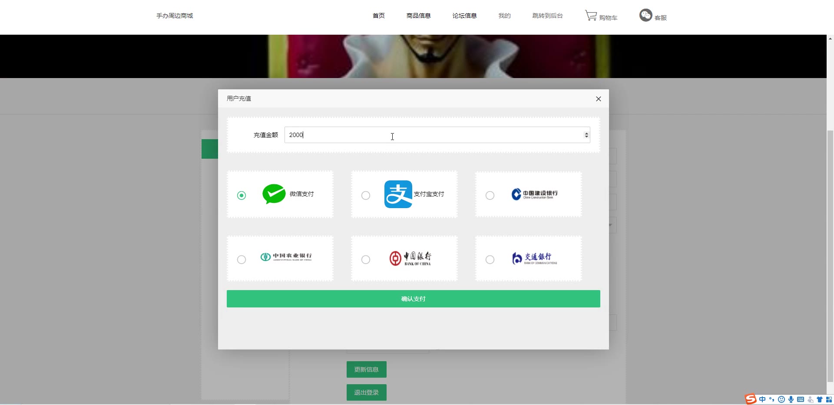Click the 充值金额 number spinner arrows
The width and height of the screenshot is (834, 405).
click(x=586, y=135)
